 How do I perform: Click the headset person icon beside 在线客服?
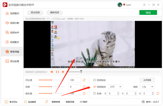tap(25, 102)
